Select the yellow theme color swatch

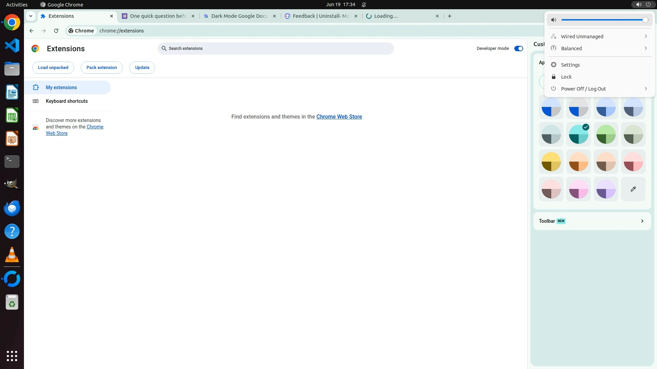551,162
